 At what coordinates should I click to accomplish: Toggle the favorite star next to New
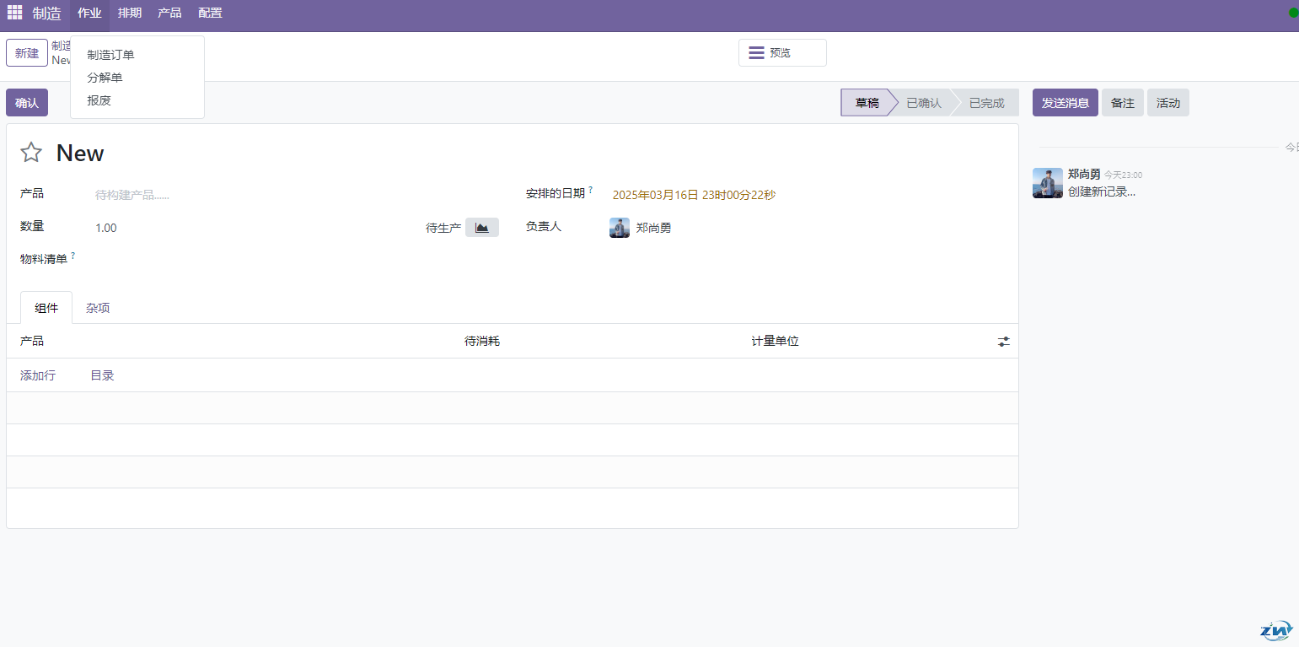click(x=31, y=153)
